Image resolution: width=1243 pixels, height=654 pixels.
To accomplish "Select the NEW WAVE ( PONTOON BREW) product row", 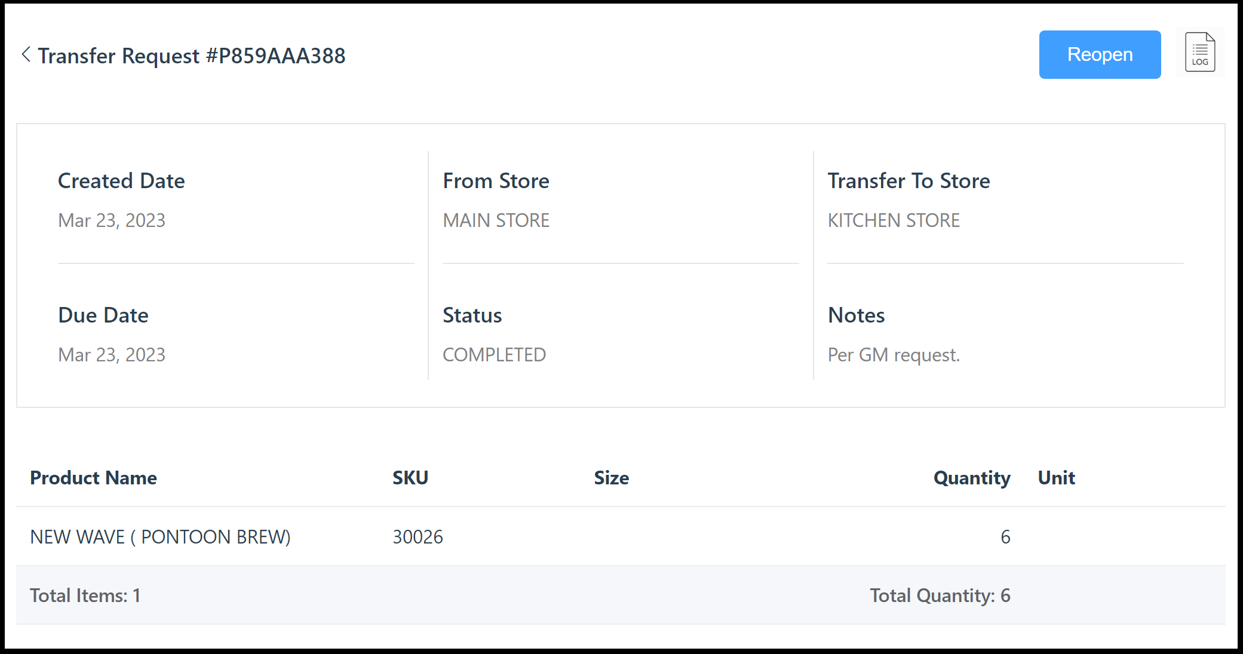I will tap(160, 537).
